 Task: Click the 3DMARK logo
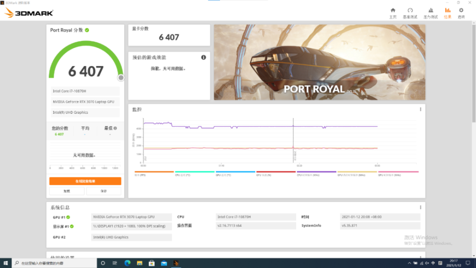[29, 13]
